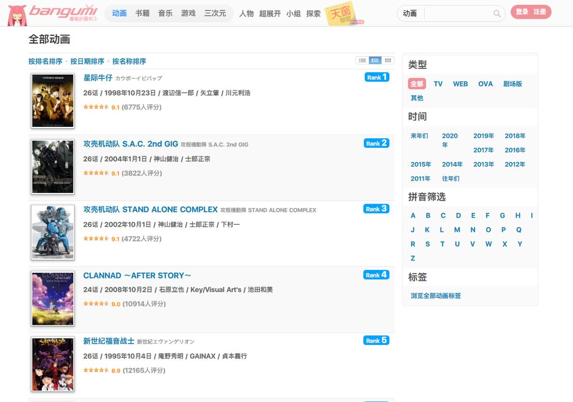Screen dimensions: 573x402
Task: Filter by year 2019年
Action: click(484, 136)
